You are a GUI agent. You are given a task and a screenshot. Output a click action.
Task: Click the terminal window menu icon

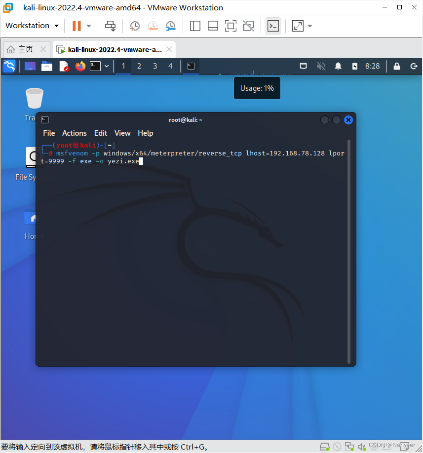(45, 120)
